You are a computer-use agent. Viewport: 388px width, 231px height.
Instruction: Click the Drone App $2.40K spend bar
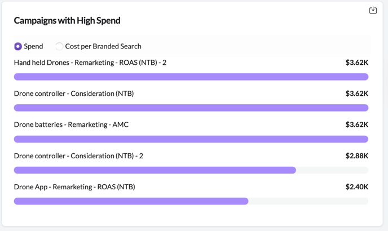point(131,201)
